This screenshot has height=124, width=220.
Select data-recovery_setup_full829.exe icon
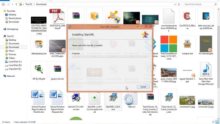pyautogui.click(x=206, y=16)
